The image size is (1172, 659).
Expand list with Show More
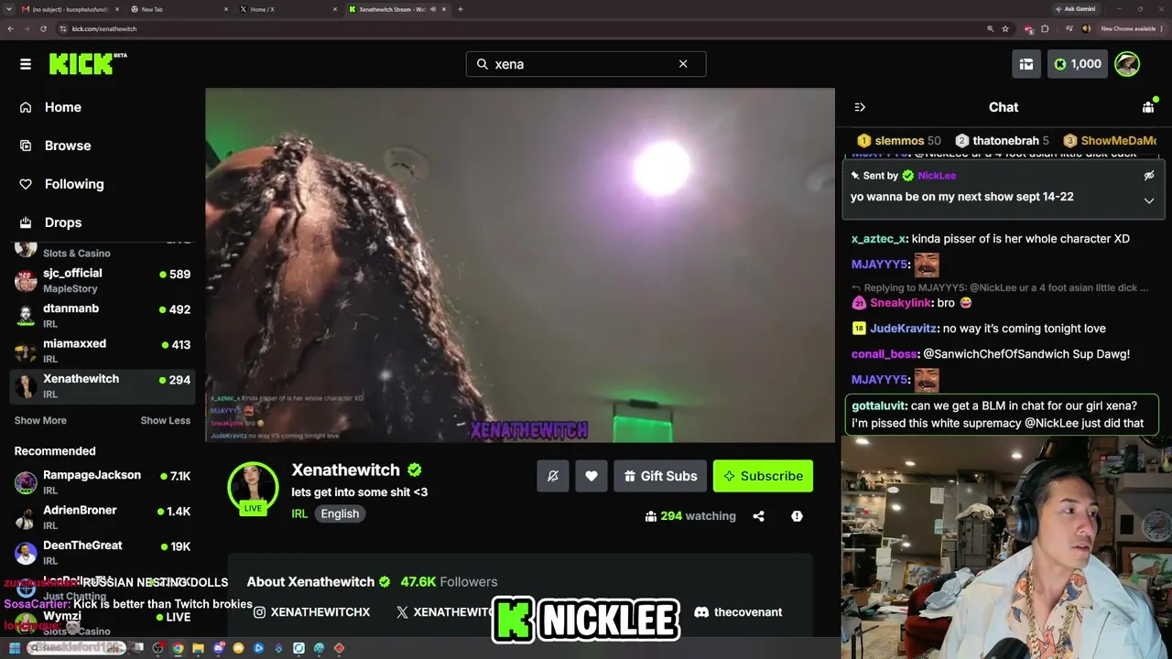(40, 420)
